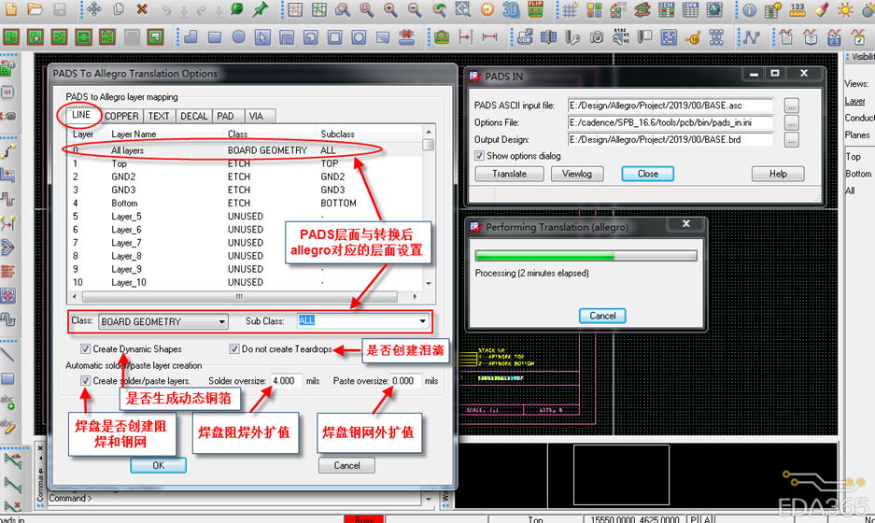Uncheck the Do not create Teardrops option
The height and width of the screenshot is (523, 875).
[x=234, y=349]
